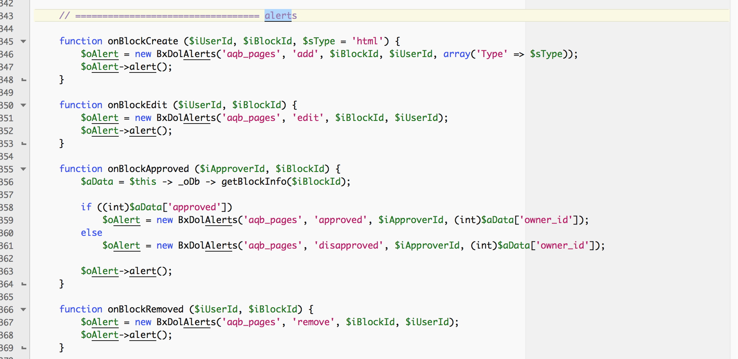The image size is (738, 359).
Task: Click line number 358 in the gutter
Action: [7, 207]
